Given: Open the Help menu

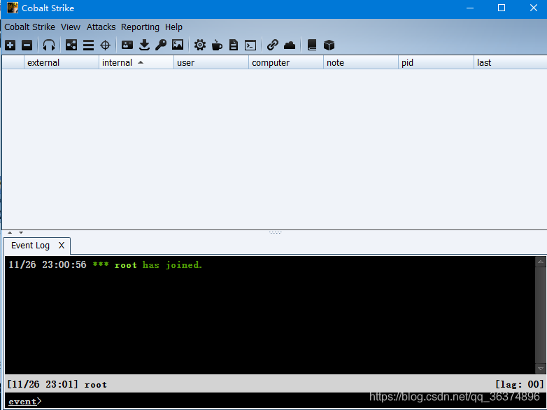Looking at the screenshot, I should pos(173,27).
